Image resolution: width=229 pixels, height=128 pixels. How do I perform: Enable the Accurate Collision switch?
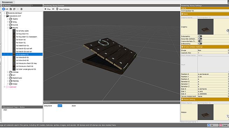(200, 38)
